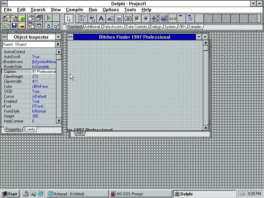
Task: Click the Pause speedbar icon
Action: point(56,18)
